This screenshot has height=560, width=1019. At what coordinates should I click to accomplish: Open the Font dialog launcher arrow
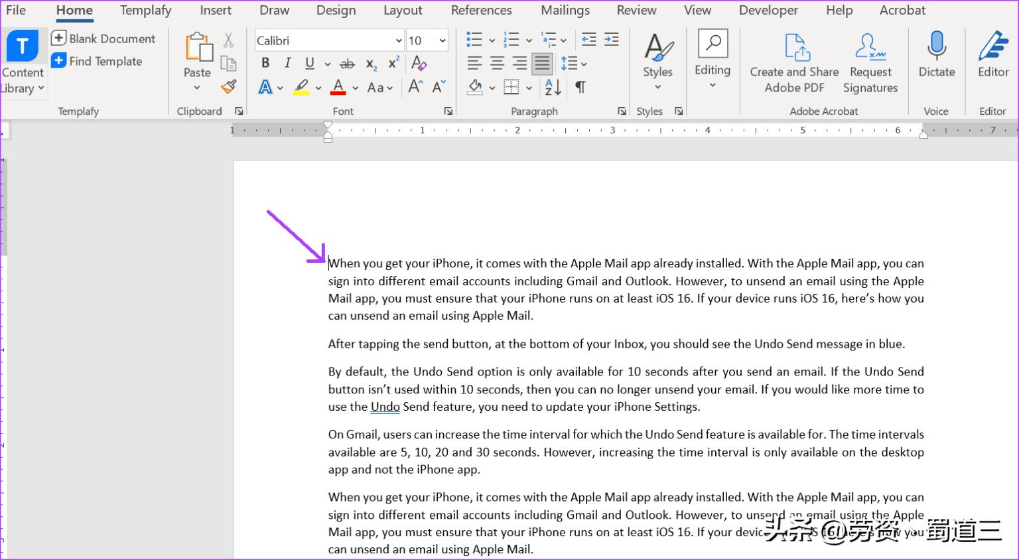[x=448, y=111]
